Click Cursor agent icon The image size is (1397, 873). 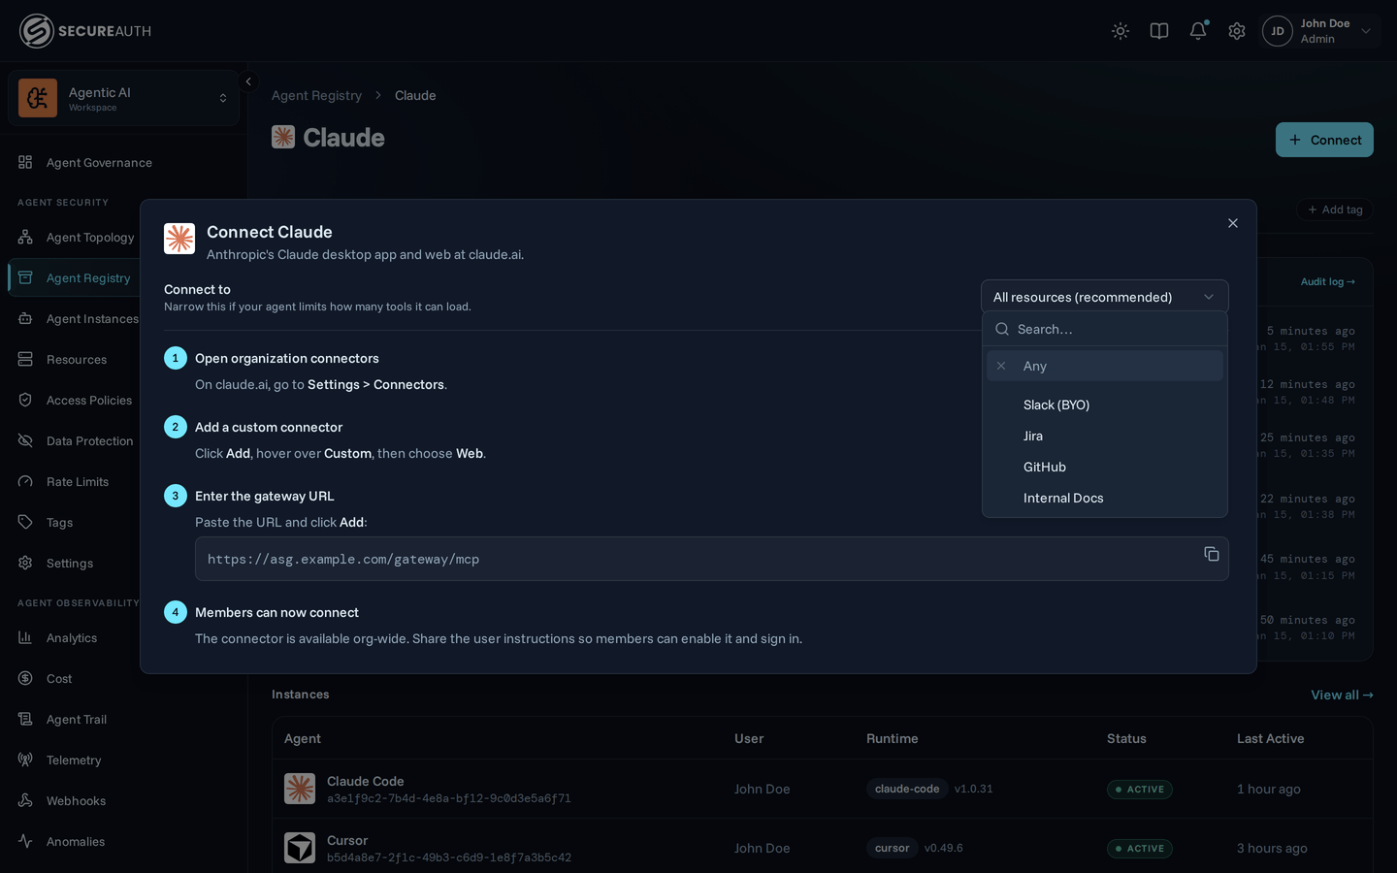point(300,848)
